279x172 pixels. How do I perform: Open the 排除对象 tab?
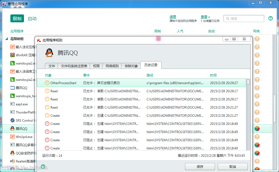coord(131,66)
